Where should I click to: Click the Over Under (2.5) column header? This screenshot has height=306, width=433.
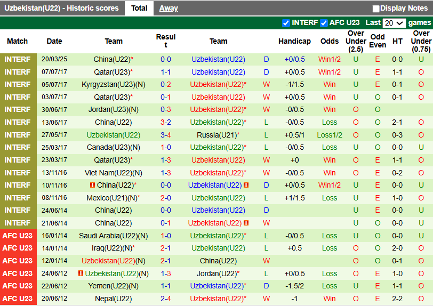coord(356,41)
